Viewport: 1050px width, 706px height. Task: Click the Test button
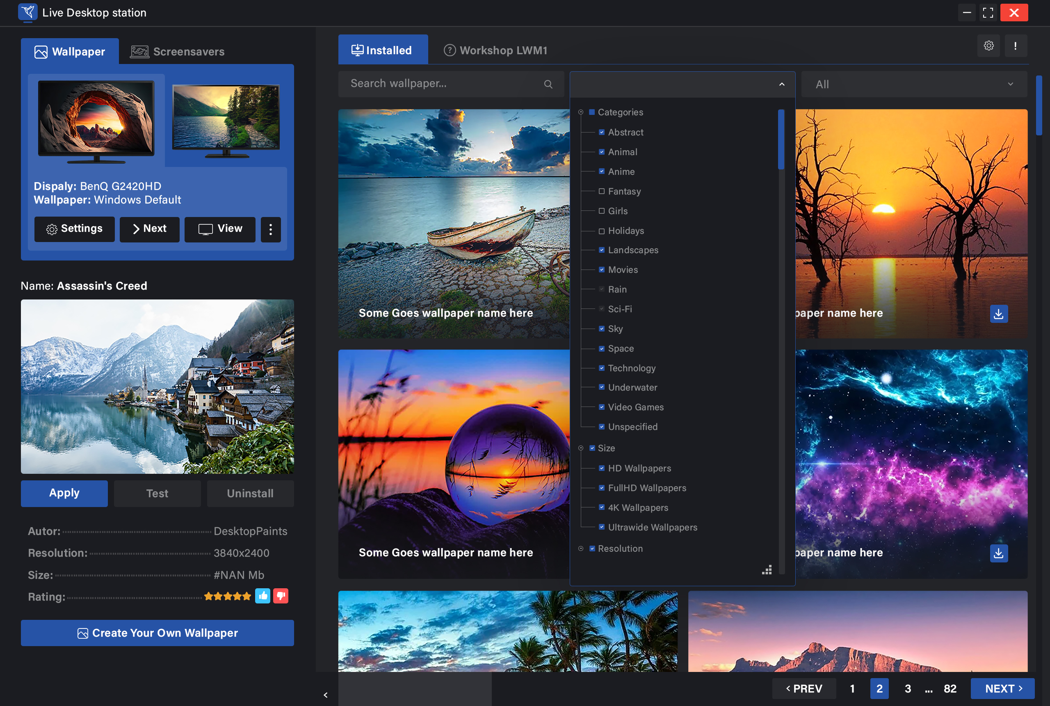(x=157, y=494)
